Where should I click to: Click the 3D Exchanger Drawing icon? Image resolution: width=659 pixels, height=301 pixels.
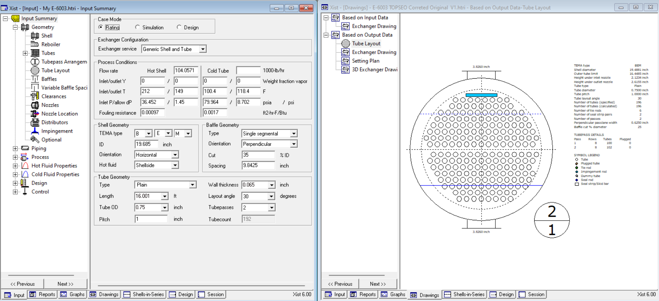(345, 69)
